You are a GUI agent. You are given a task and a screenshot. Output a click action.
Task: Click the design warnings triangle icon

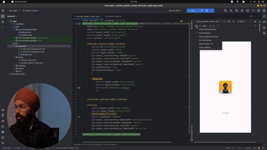click(255, 22)
